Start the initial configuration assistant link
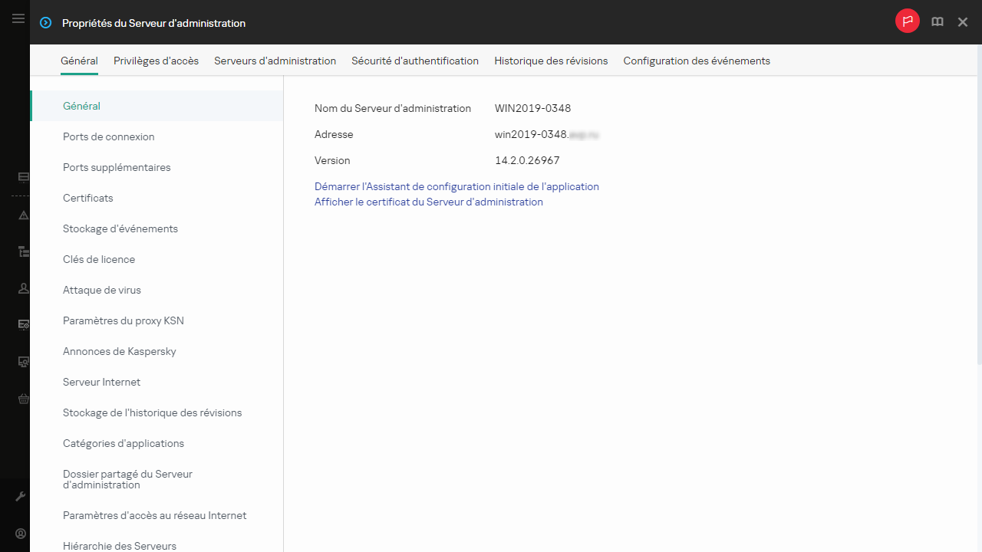This screenshot has width=982, height=552. [x=456, y=186]
